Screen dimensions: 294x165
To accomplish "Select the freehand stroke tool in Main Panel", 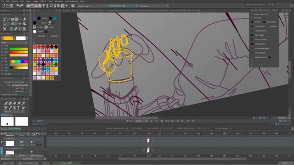I will 5,19.
